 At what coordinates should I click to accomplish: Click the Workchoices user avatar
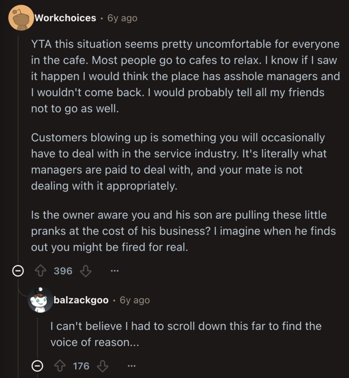point(20,18)
